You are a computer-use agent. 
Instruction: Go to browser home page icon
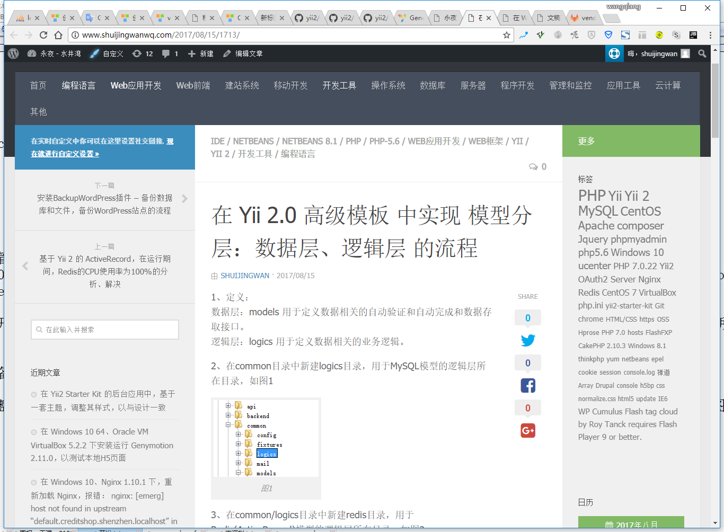pyautogui.click(x=58, y=35)
